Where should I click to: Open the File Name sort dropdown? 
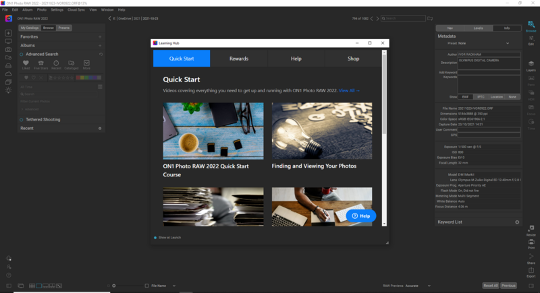tap(163, 286)
